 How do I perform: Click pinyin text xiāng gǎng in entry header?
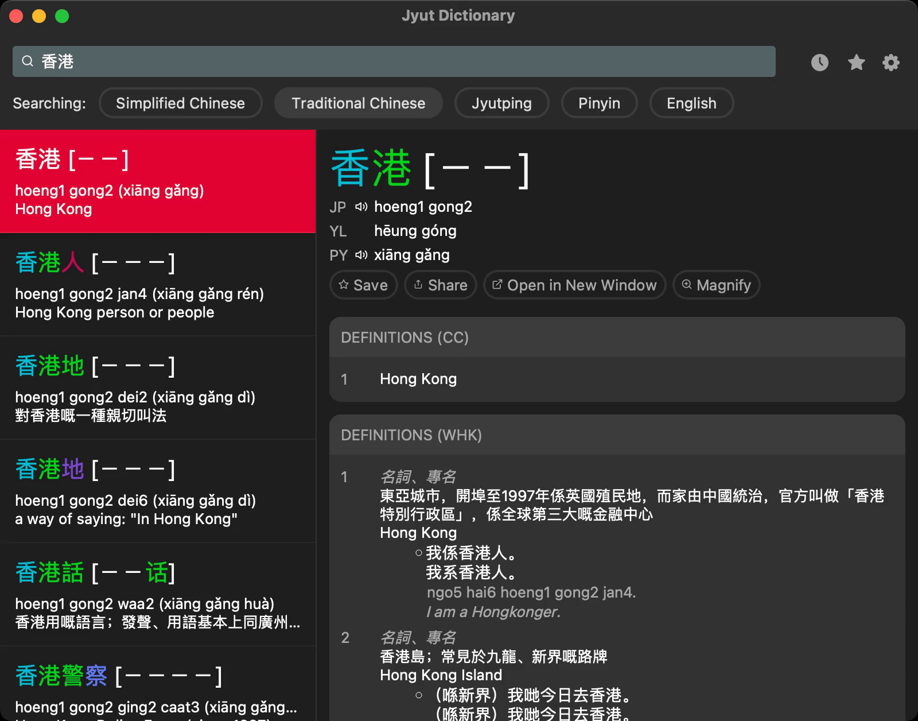tap(412, 255)
